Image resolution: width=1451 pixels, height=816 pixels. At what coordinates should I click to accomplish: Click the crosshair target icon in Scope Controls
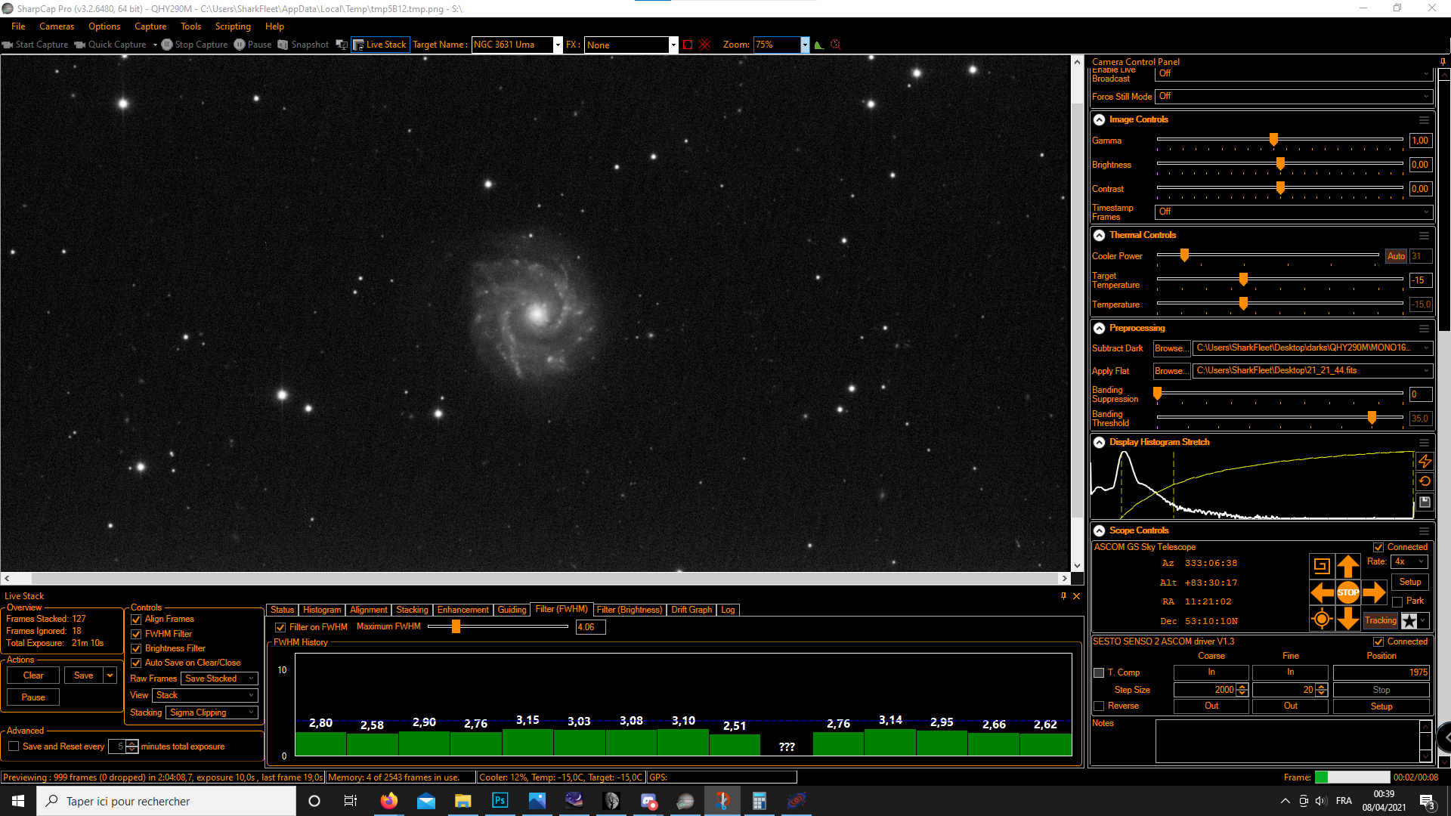click(x=1322, y=620)
